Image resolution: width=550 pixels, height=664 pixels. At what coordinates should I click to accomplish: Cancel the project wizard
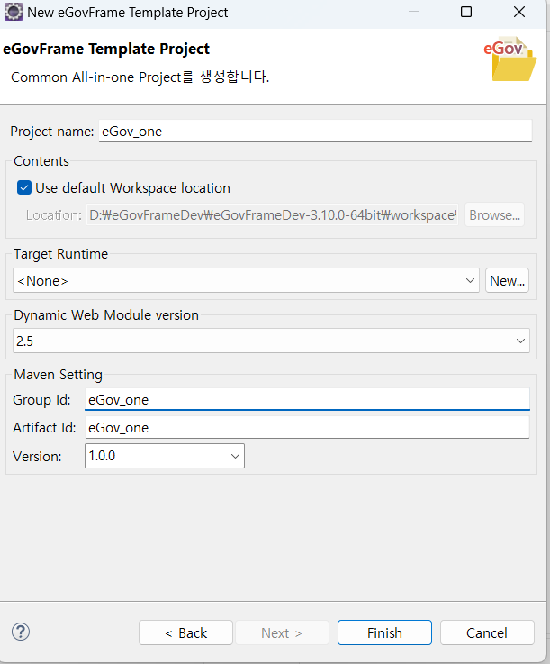487,632
